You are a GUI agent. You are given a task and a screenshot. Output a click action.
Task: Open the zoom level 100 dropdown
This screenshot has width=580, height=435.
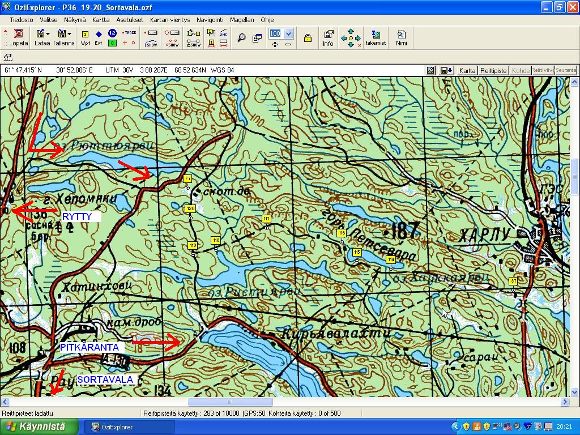point(288,33)
